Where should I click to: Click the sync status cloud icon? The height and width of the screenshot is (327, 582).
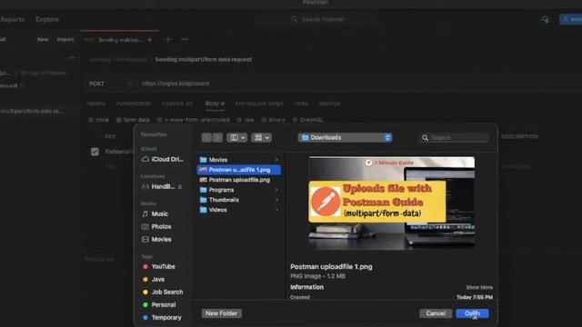tap(545, 19)
